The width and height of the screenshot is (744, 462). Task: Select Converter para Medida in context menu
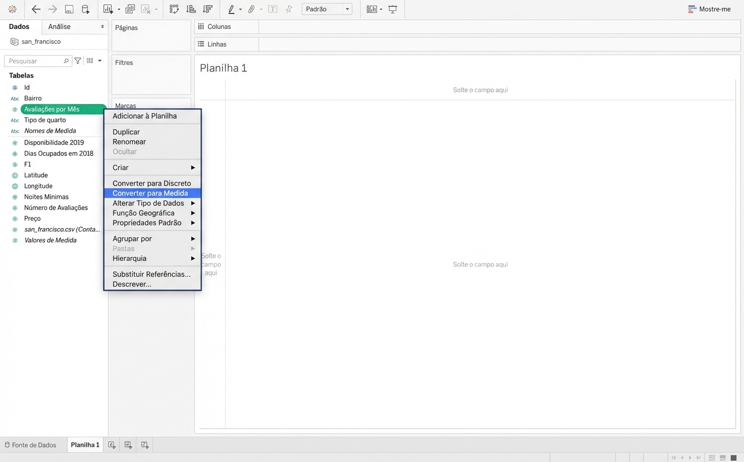pyautogui.click(x=150, y=193)
